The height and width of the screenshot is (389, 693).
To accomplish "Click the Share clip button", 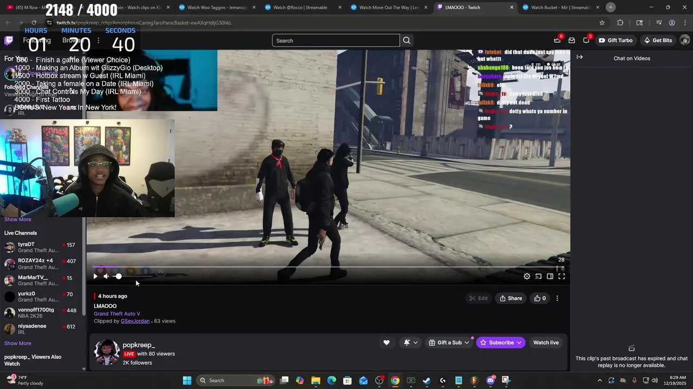I will [511, 298].
